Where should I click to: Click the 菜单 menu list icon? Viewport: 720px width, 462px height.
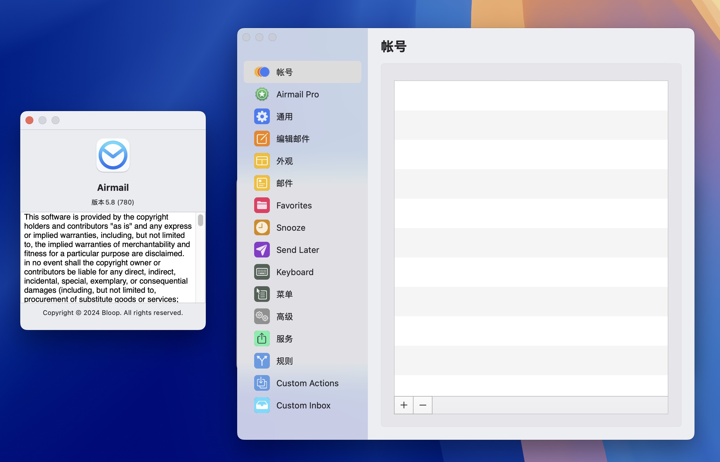click(262, 294)
